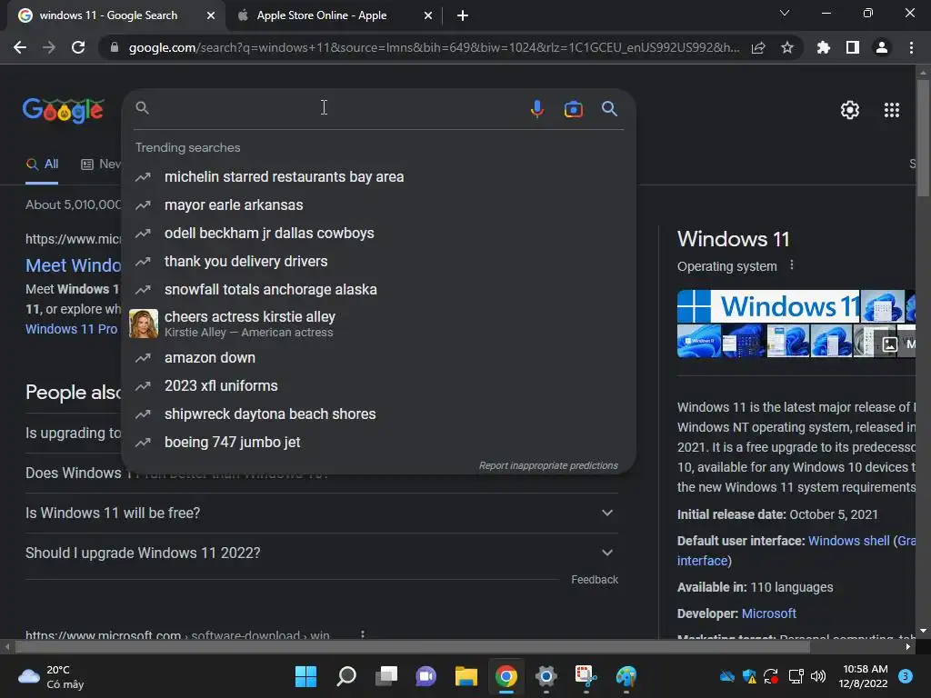Expand Is Windows 11 will be free question
Viewport: 931px width, 698px height.
coord(321,513)
